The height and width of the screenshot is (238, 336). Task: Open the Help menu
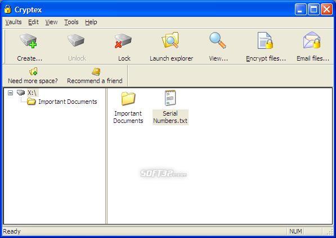(91, 22)
